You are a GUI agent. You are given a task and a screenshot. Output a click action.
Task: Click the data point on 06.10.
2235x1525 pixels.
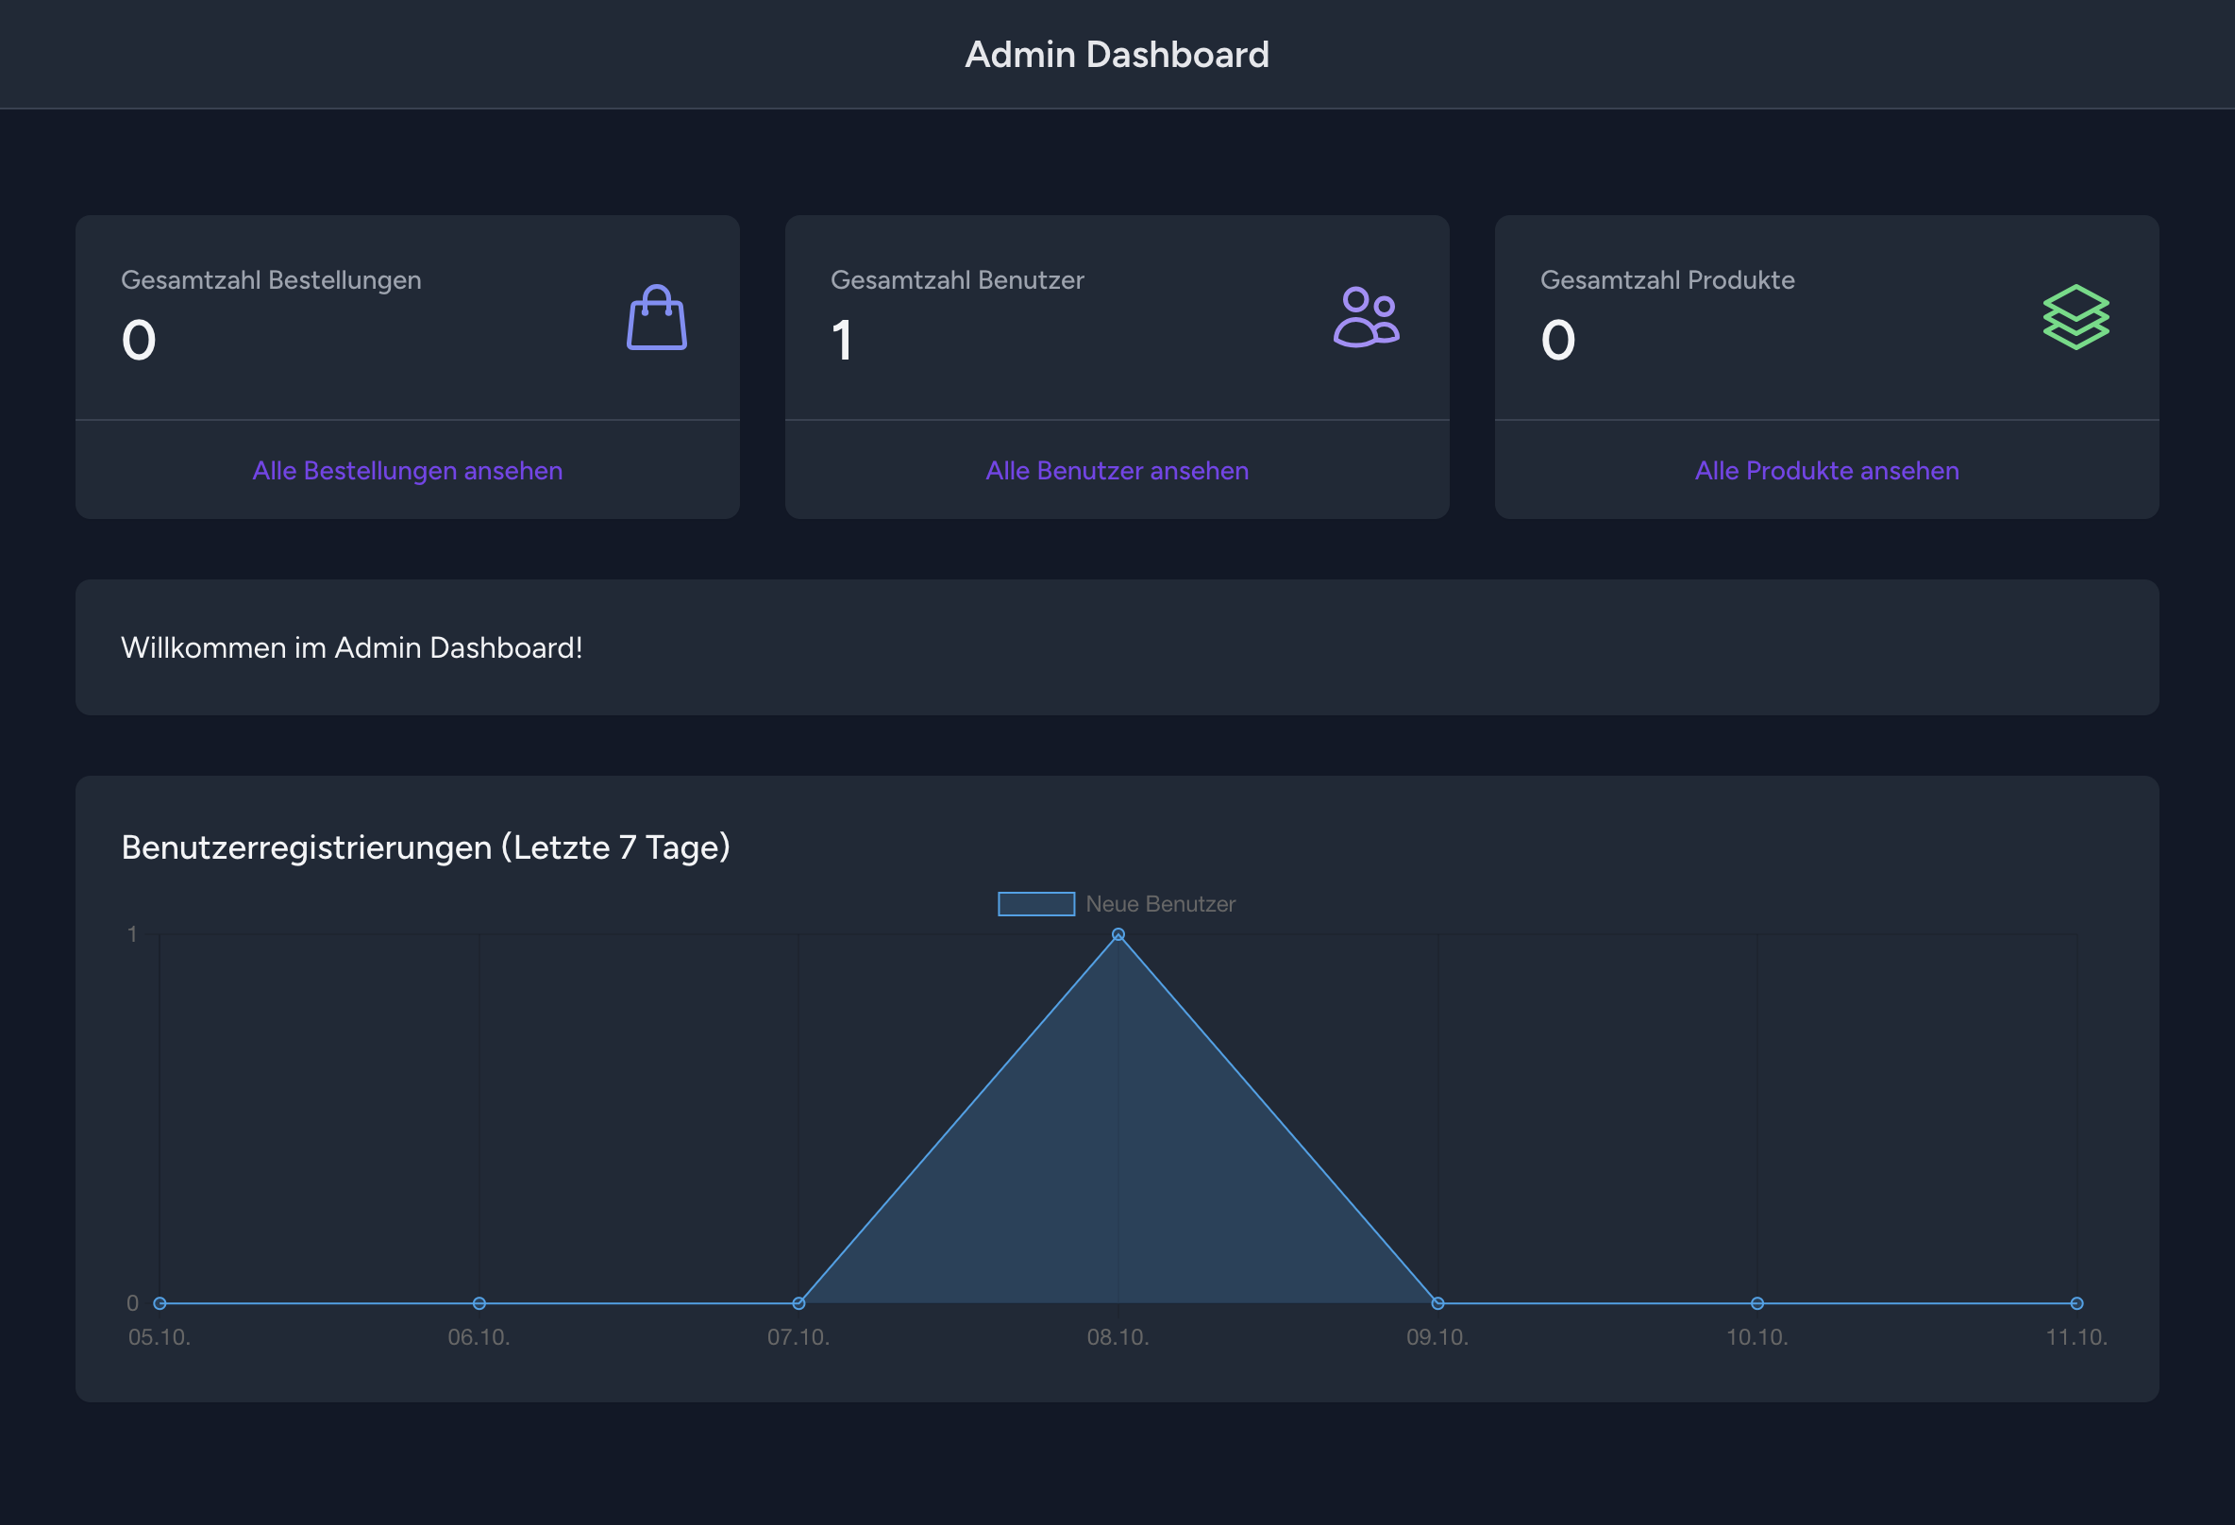coord(479,1303)
